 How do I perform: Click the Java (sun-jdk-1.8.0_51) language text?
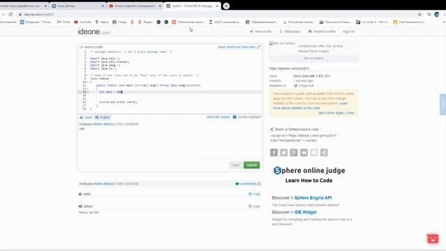(x=312, y=76)
